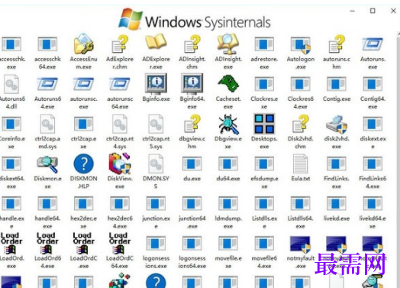
Task: Select the LoadOrdC.exe Load Order icon
Action: click(x=84, y=243)
